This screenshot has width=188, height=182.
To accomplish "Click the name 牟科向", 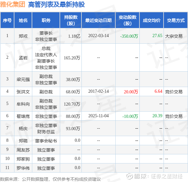I will click(23, 104).
